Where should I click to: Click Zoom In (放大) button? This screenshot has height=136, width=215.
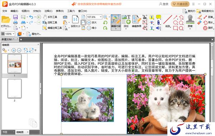pyautogui.click(x=92, y=22)
